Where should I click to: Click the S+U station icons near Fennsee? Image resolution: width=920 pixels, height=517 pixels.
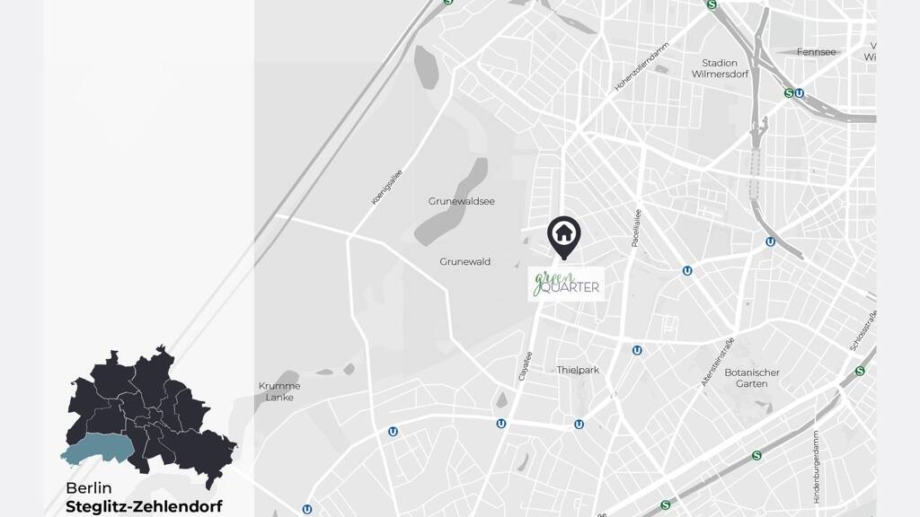(794, 93)
